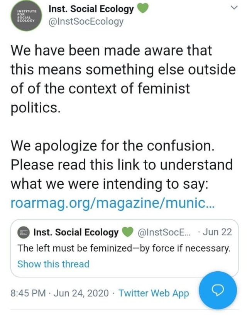Click the "Show this thread" link
This screenshot has width=247, height=318.
click(x=53, y=264)
